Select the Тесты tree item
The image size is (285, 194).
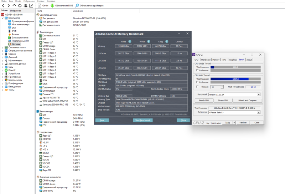pyautogui.click(x=11, y=90)
